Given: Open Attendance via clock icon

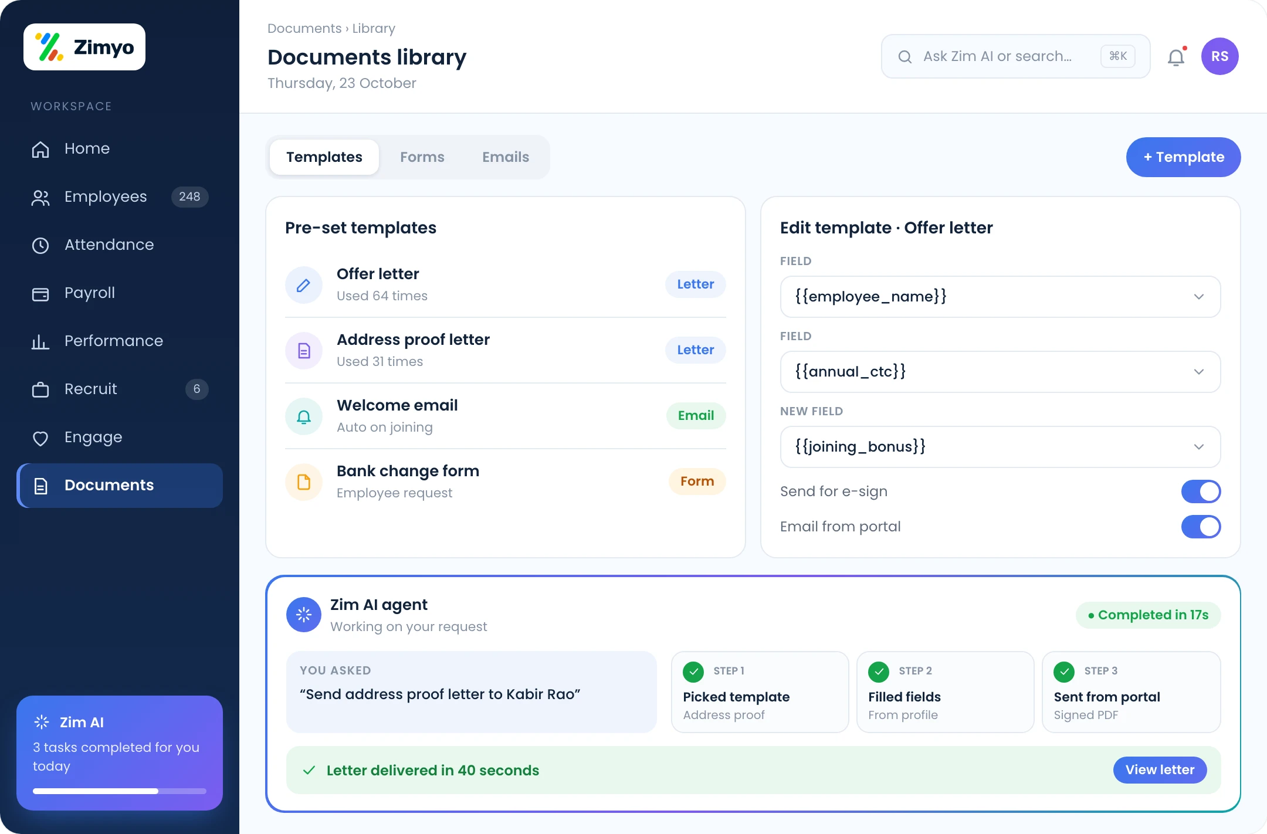Looking at the screenshot, I should coord(40,245).
